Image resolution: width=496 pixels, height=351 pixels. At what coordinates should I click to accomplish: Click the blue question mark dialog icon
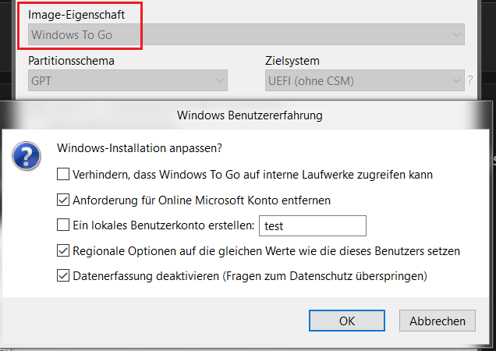[27, 156]
